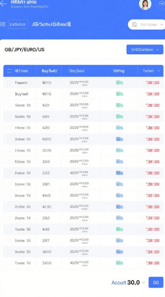Click the green card icon in the Toade row
This screenshot has width=165, height=297.
click(x=119, y=229)
